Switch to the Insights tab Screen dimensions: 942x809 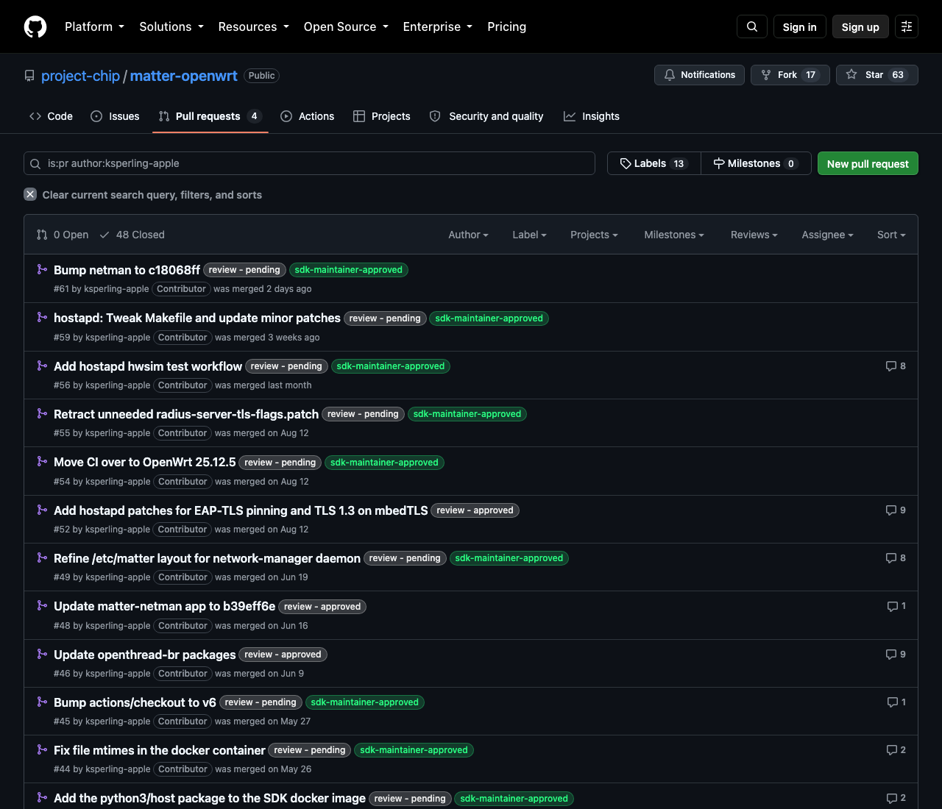pos(592,116)
